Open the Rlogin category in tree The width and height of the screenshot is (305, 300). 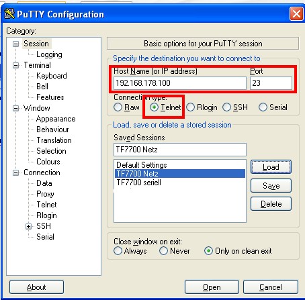46,215
